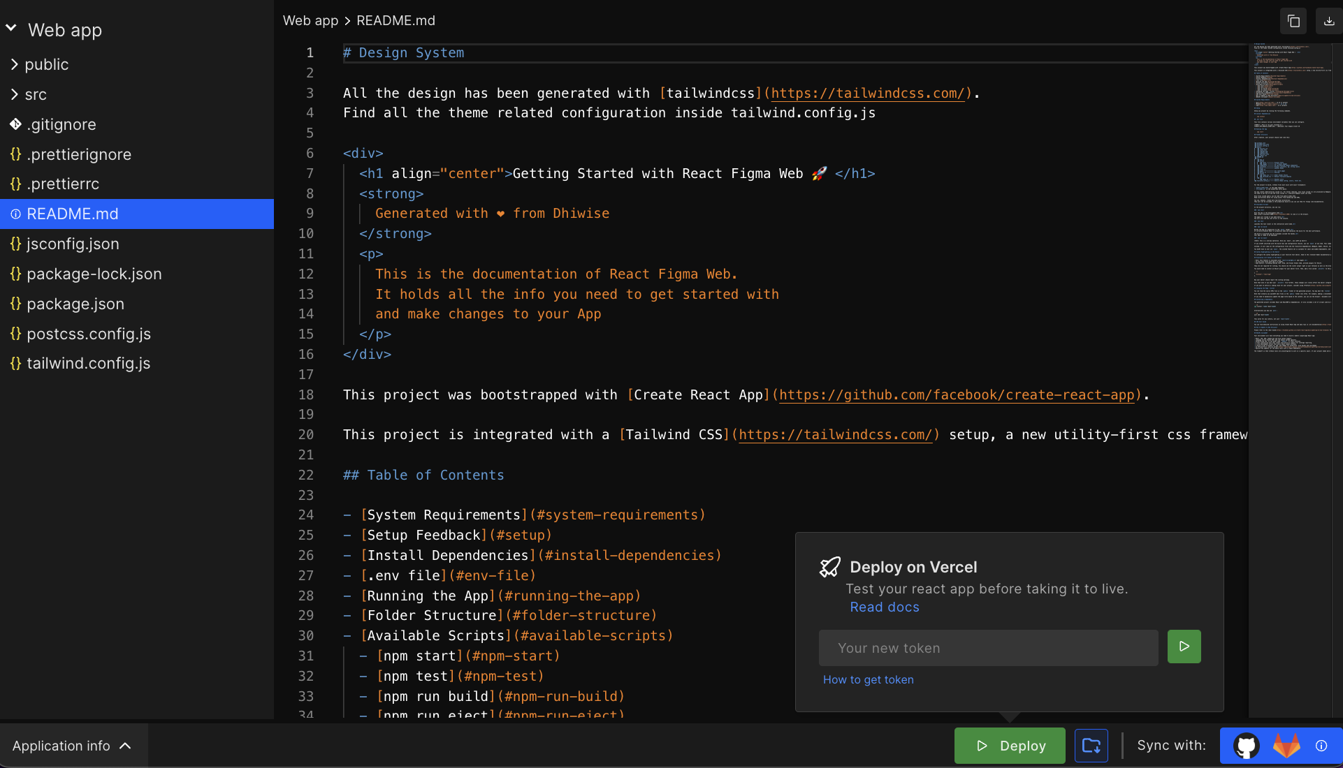The height and width of the screenshot is (768, 1343).
Task: Click the sync info icon
Action: tap(1321, 746)
